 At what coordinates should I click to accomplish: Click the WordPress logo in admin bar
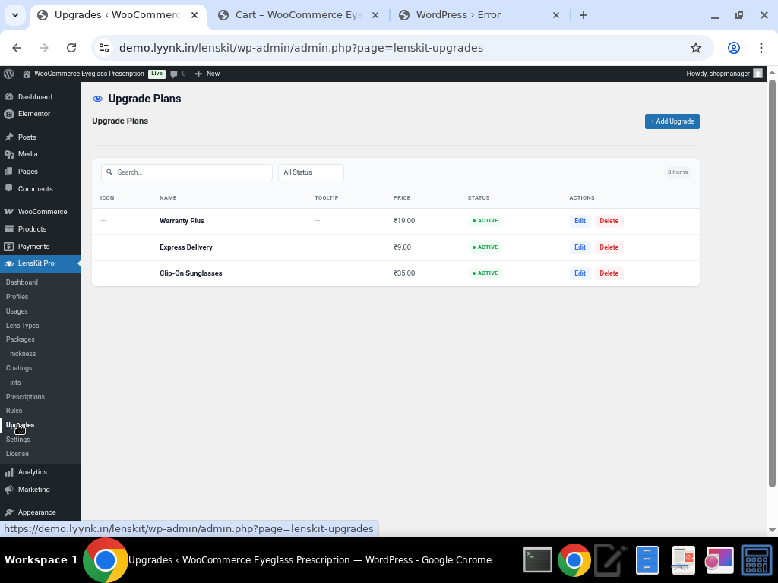click(9, 74)
